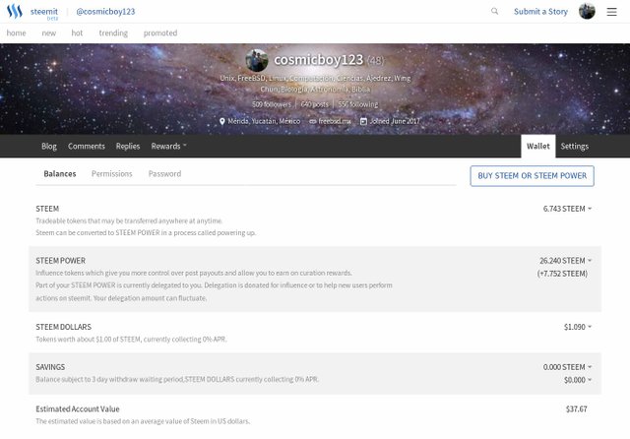This screenshot has width=630, height=439.
Task: Open the promoted posts feed
Action: coord(160,32)
